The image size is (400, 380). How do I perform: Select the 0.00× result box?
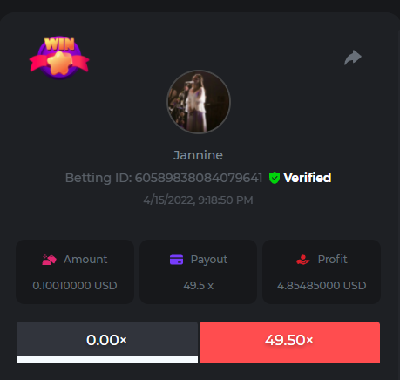[107, 342]
